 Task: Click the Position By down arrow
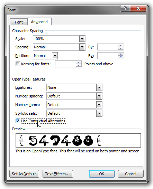(x=120, y=57)
